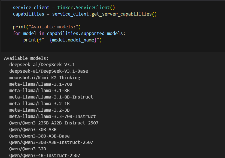Select output line moonshotai/Kimi-K2-Thinking
The height and width of the screenshot is (158, 225).
pyautogui.click(x=45, y=77)
